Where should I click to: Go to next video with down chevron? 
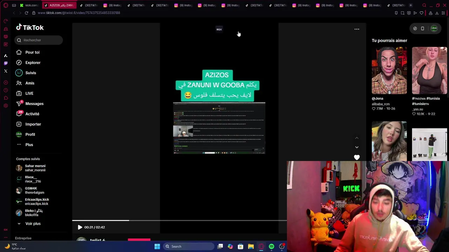357,147
